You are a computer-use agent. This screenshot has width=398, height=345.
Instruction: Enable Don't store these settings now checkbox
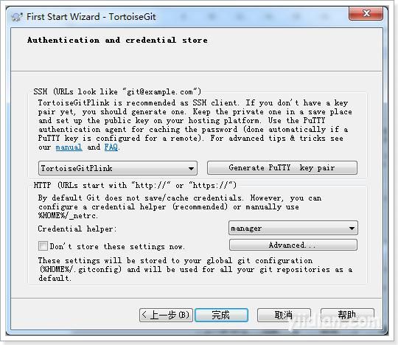click(x=43, y=246)
